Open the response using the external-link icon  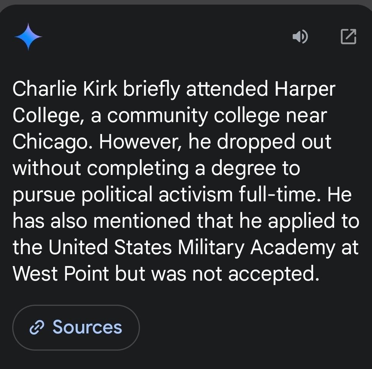point(348,37)
